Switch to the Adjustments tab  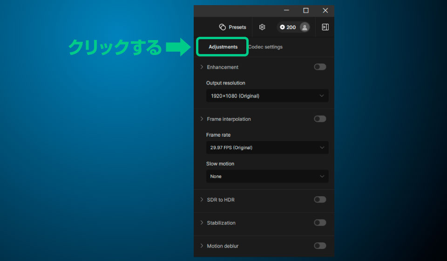223,47
